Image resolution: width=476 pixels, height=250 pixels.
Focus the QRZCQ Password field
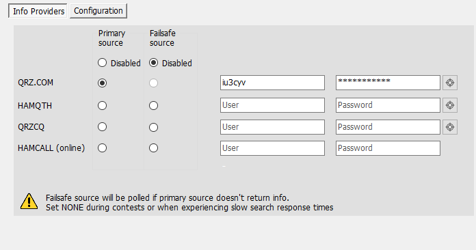pos(388,127)
